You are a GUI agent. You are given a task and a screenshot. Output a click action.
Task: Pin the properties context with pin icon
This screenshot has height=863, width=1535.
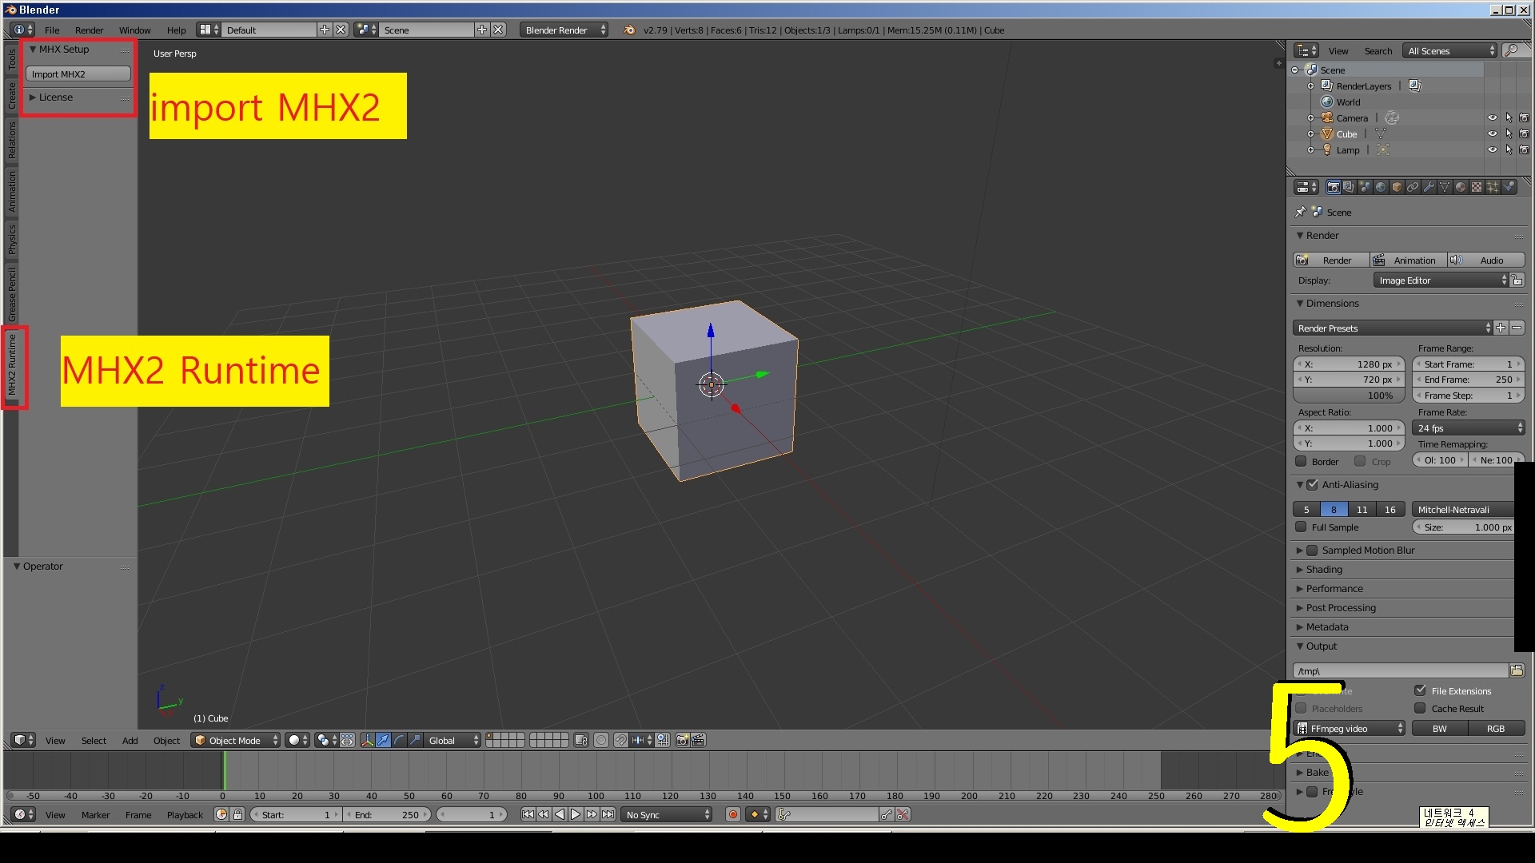pyautogui.click(x=1300, y=212)
